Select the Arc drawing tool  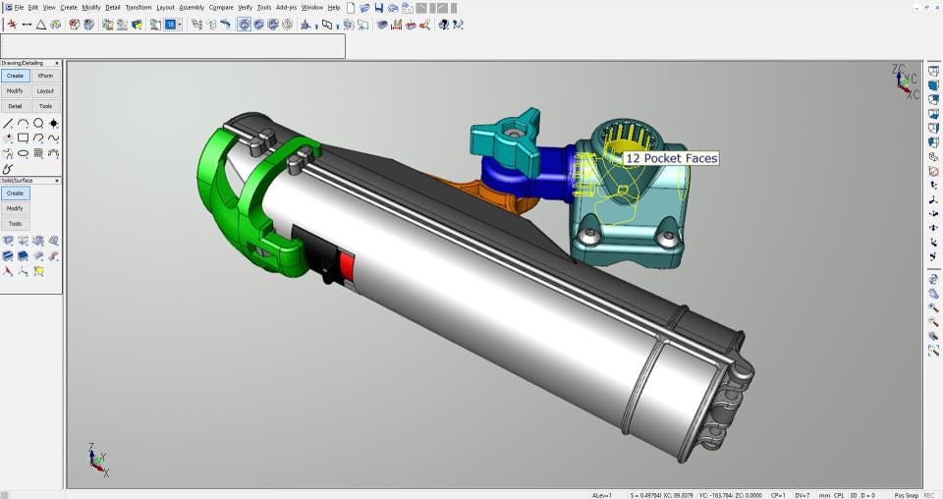[x=23, y=123]
